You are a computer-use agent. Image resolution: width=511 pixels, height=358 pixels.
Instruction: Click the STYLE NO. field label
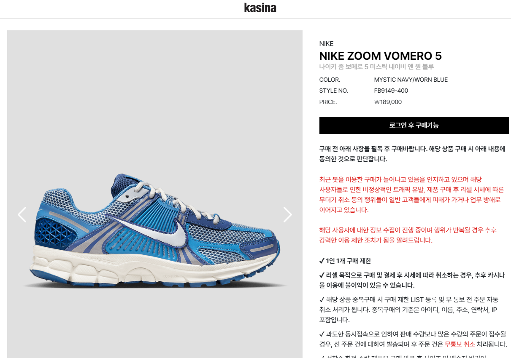tap(334, 91)
